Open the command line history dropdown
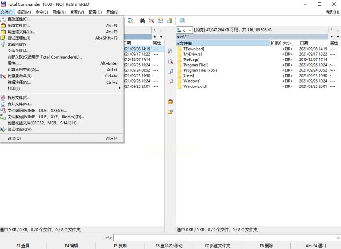This screenshot has height=249, width=341. (x=338, y=238)
